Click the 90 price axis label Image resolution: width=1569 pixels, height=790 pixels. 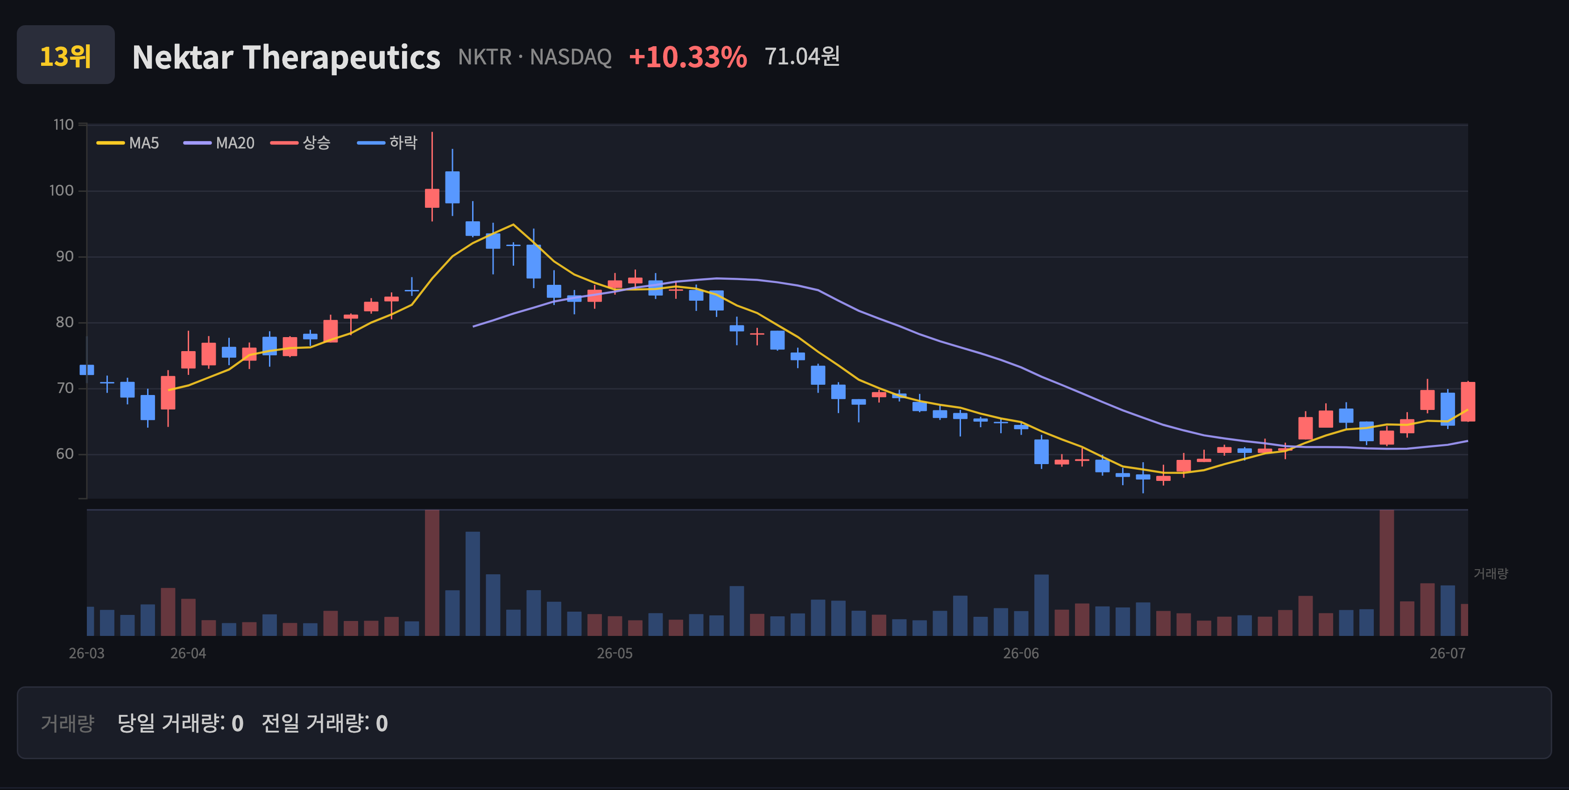click(64, 256)
